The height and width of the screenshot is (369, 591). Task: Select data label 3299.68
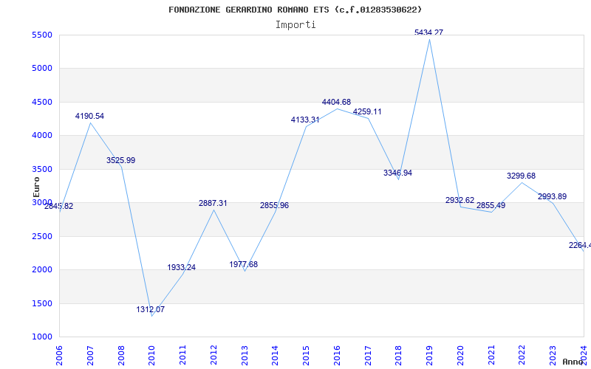click(x=521, y=176)
